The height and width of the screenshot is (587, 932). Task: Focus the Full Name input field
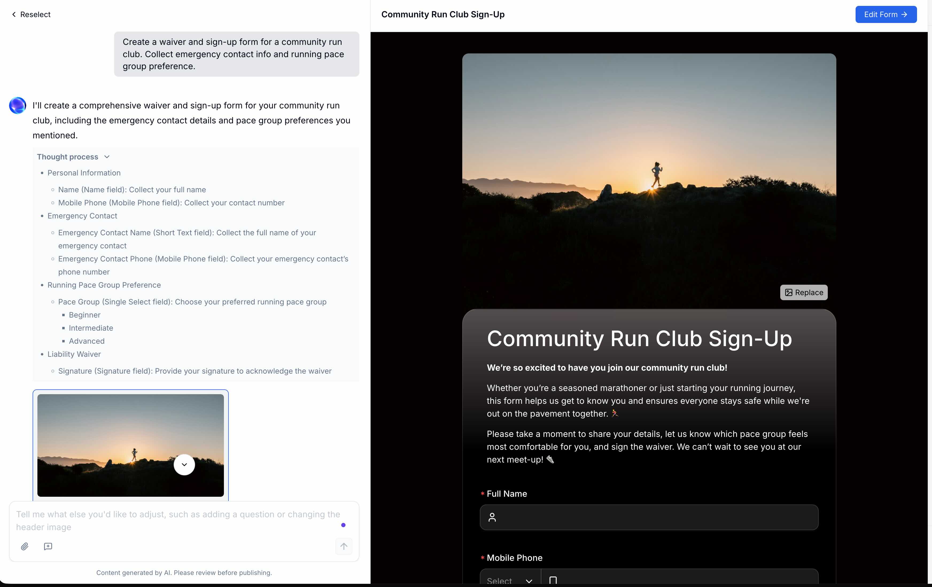coord(658,517)
